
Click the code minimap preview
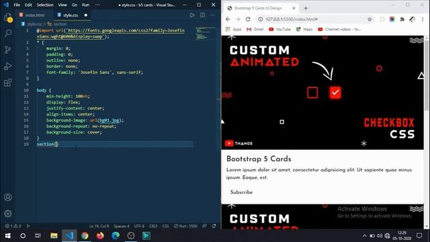[206, 34]
